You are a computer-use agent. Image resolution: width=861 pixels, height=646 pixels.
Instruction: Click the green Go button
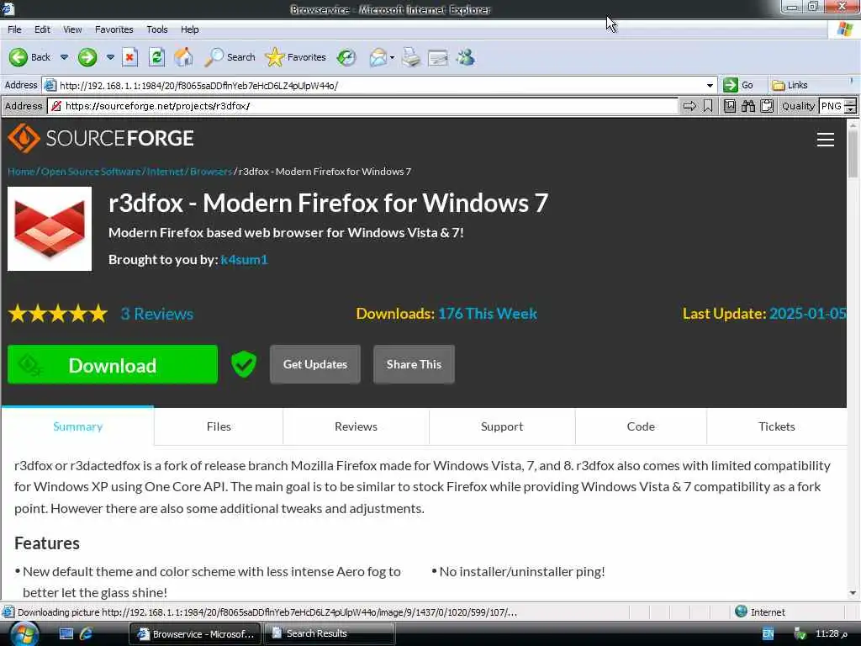[x=738, y=85]
